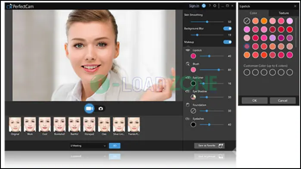Toggle the Background Blur switch
301x169 pixels.
click(228, 28)
